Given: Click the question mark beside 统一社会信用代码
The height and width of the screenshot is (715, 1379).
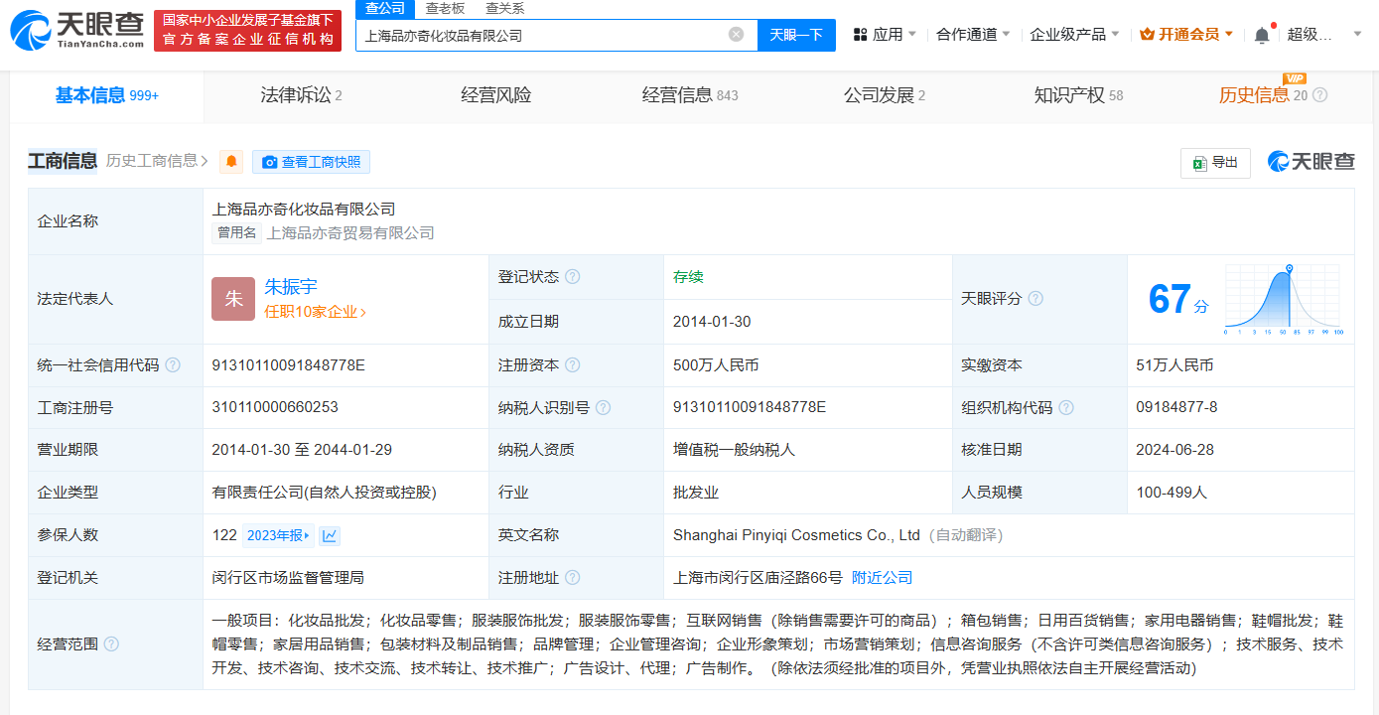Looking at the screenshot, I should coord(174,364).
